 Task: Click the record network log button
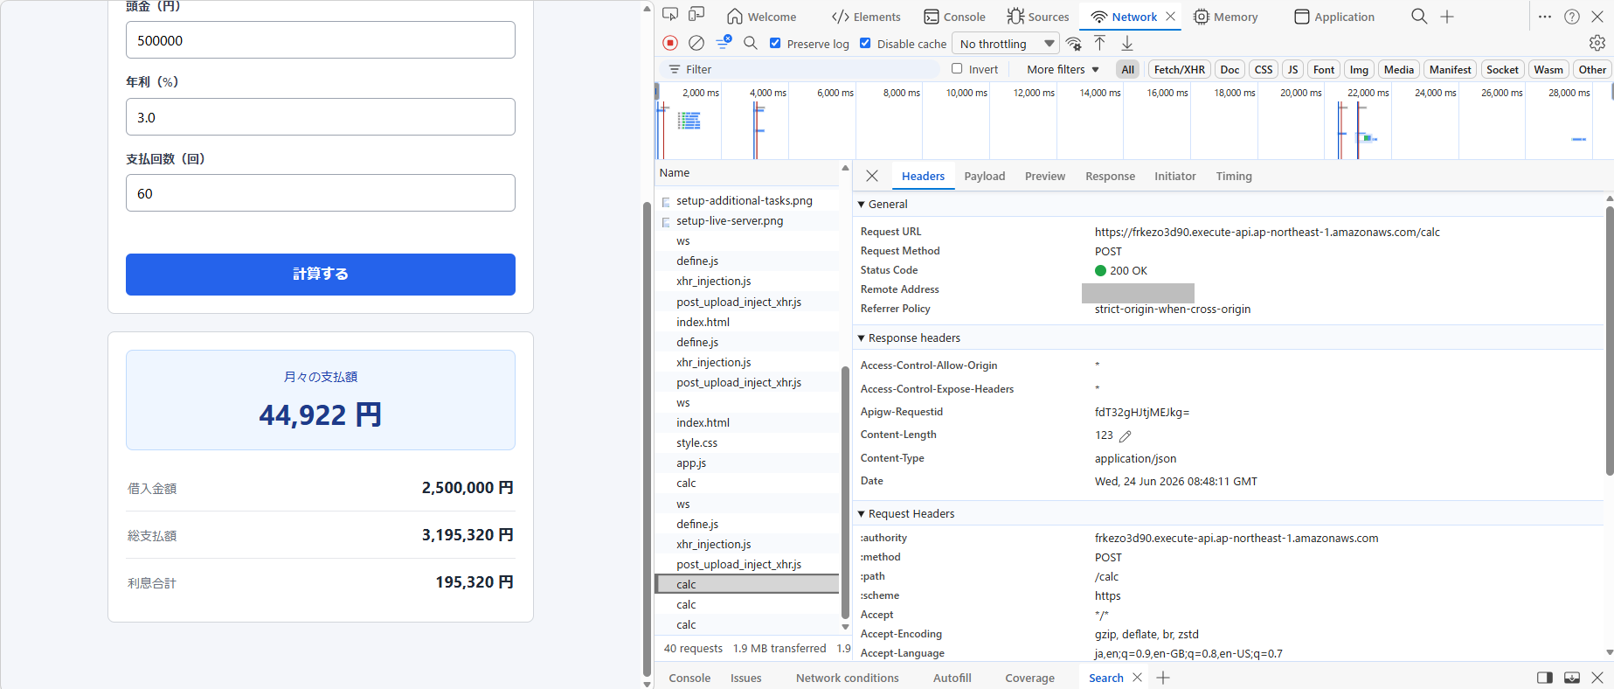click(670, 43)
